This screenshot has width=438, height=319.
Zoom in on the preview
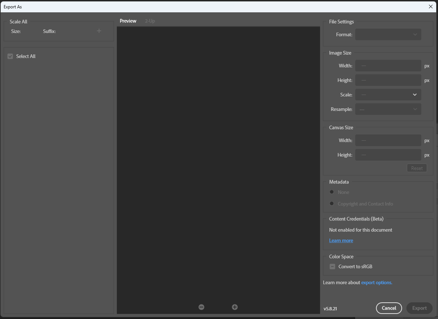(x=234, y=307)
